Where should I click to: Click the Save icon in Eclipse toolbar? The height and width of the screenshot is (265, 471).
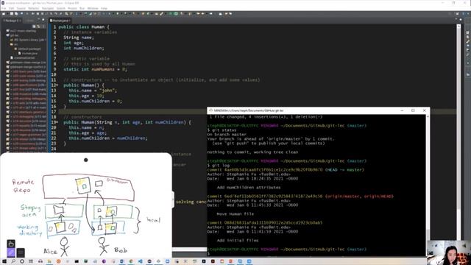(x=12, y=13)
